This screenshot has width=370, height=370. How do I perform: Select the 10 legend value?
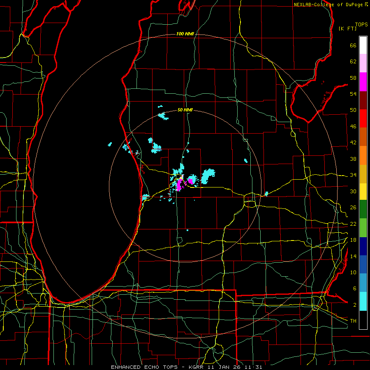pyautogui.click(x=353, y=272)
